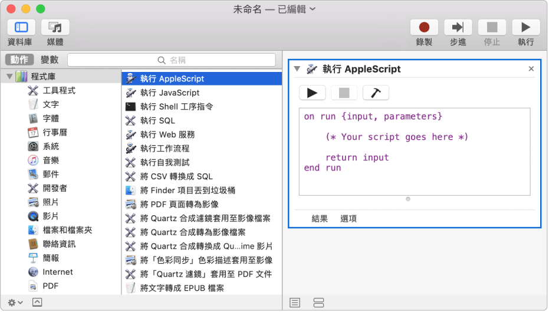Collapse the 程式庫 library tree

click(9, 76)
